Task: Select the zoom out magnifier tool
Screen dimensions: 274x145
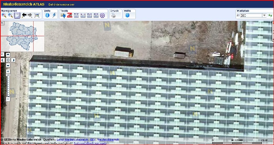Action: (x=10, y=15)
